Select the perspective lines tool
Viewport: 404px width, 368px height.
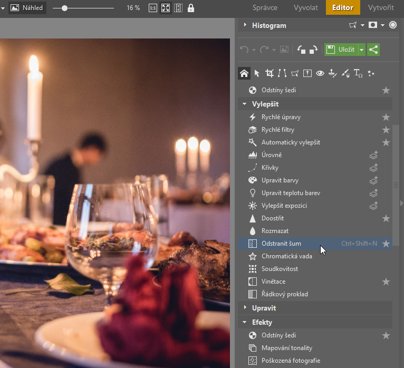pos(282,73)
